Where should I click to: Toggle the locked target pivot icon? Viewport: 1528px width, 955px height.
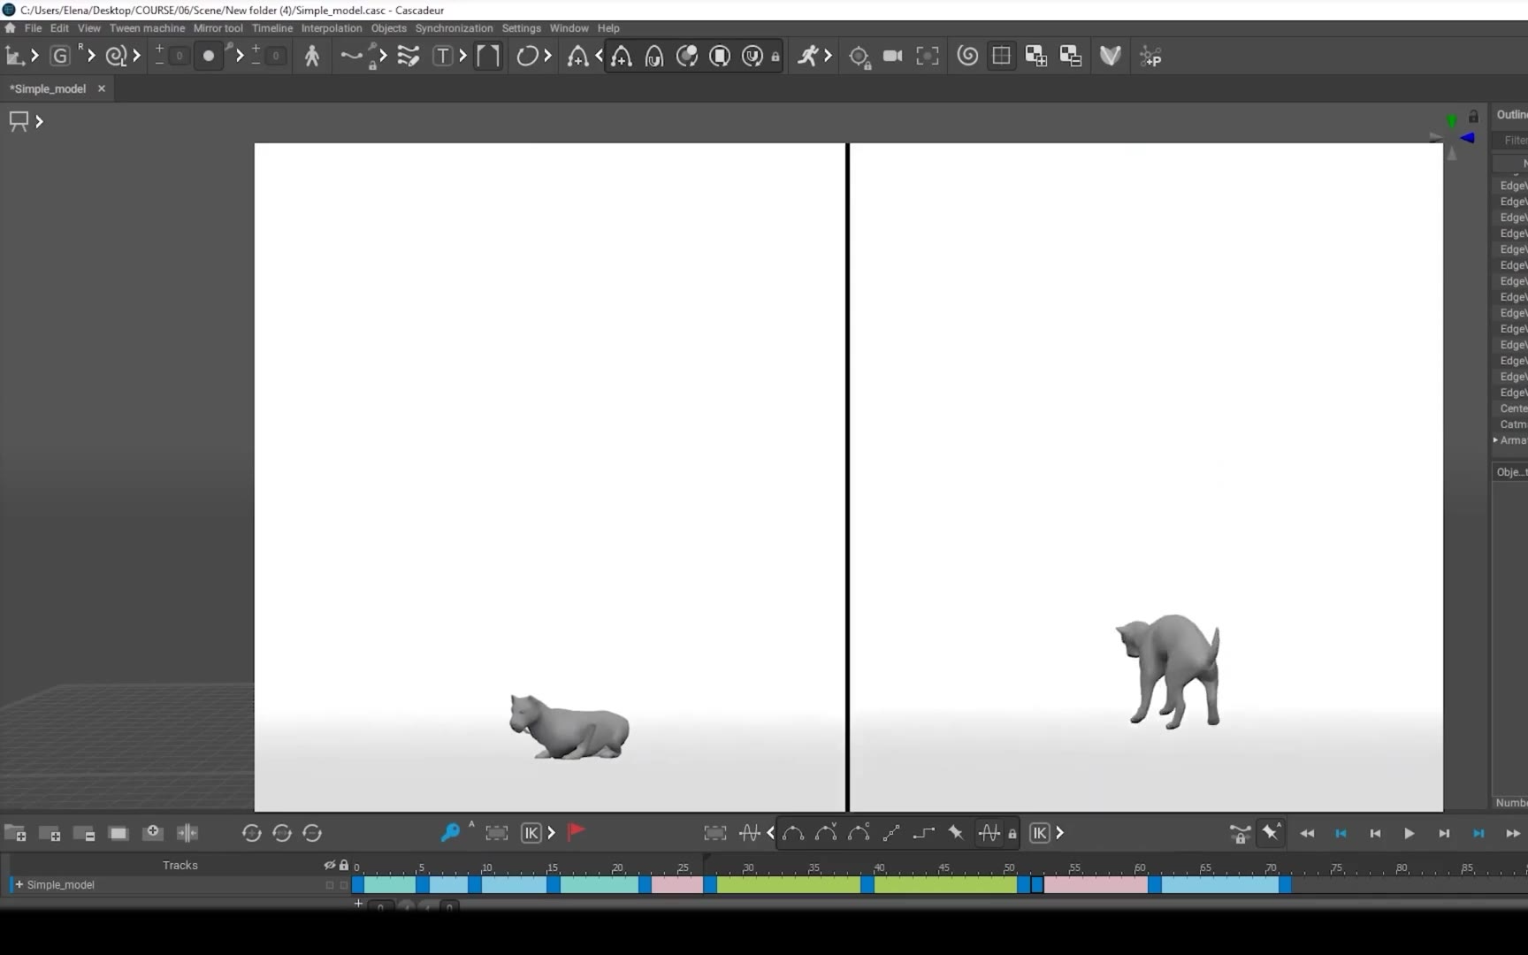[x=859, y=57]
